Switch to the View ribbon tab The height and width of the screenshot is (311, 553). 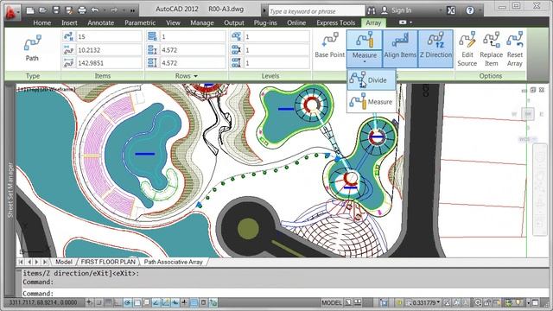[173, 23]
